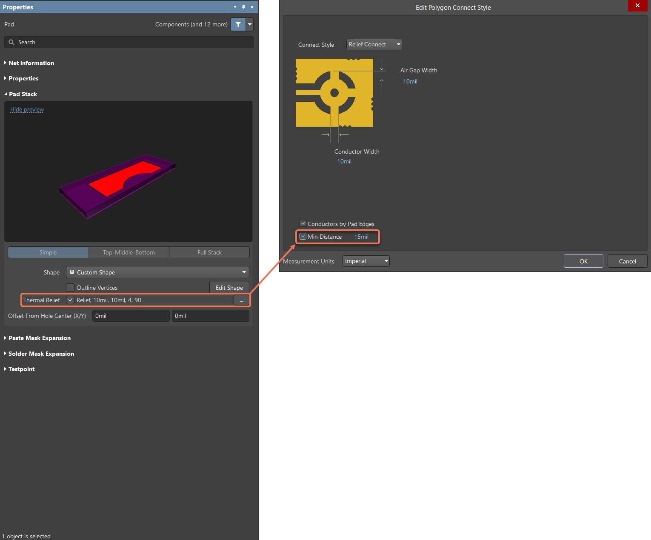Switch to the Top-Middle-Bottom tab

(x=128, y=252)
